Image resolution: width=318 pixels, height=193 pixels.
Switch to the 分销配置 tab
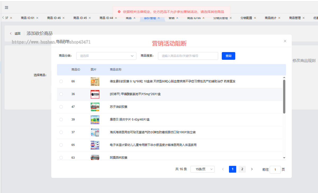[246, 18]
